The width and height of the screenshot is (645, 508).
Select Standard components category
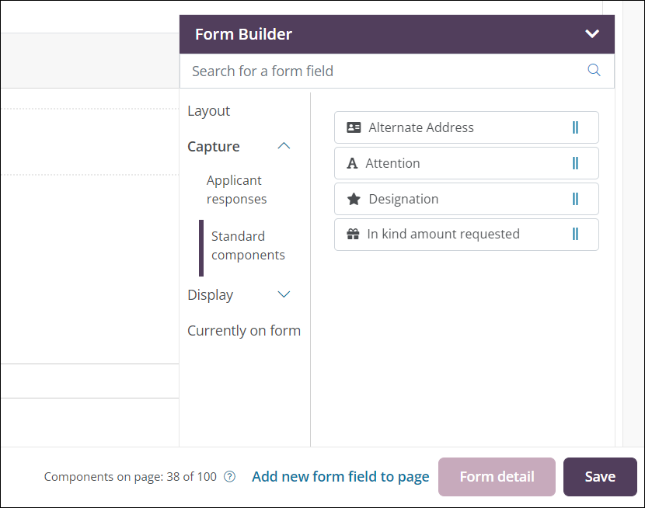248,245
